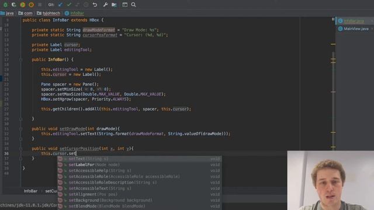The height and width of the screenshot is (210, 374).
Task: Click the grey Stop square icon
Action: click(40, 5)
